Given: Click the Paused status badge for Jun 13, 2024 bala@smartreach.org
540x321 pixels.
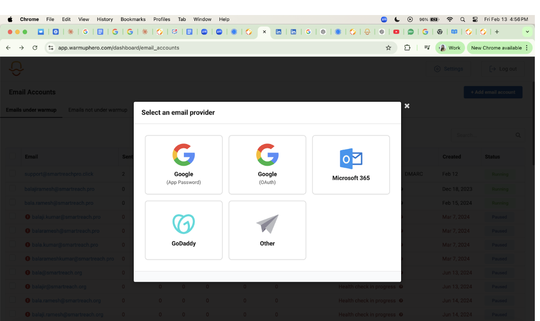Looking at the screenshot, I should [500, 273].
